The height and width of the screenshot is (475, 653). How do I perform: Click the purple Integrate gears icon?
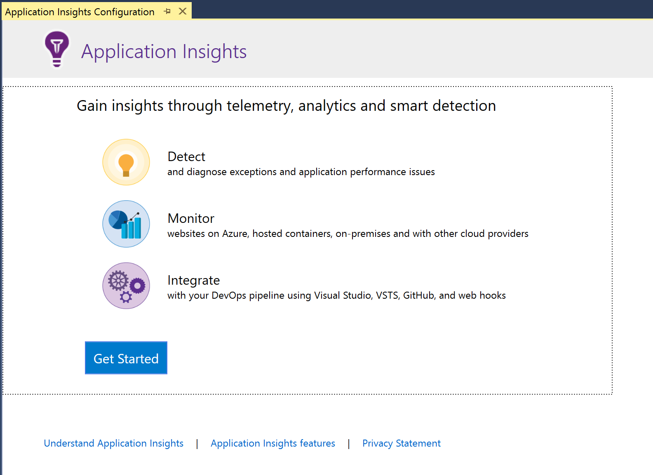click(126, 286)
